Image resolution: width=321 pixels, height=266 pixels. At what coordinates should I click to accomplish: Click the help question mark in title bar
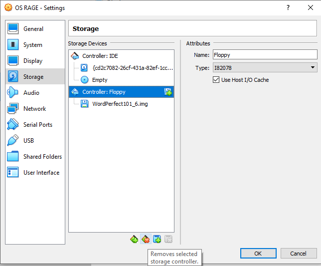pos(288,8)
